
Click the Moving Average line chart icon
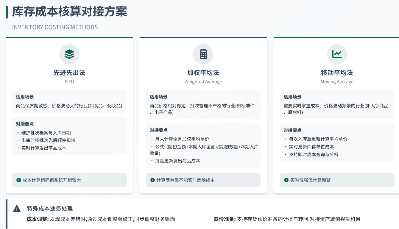[337, 54]
